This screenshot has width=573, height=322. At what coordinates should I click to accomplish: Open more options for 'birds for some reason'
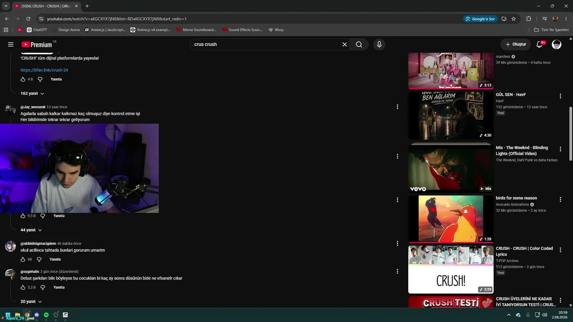coord(560,199)
